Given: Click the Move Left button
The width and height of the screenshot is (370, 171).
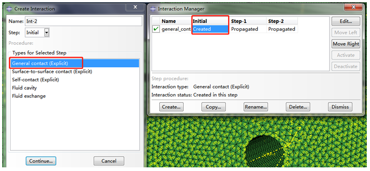Looking at the screenshot, I should click(x=346, y=32).
